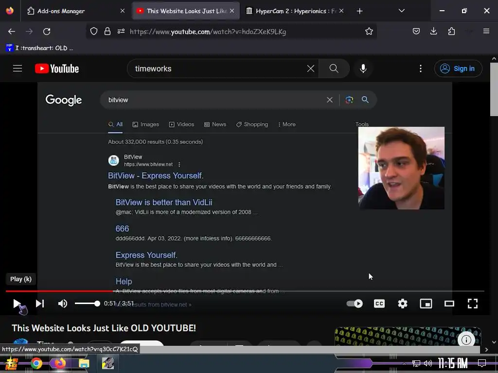Image resolution: width=498 pixels, height=373 pixels.
Task: List all tabs dropdown arrow
Action: [401, 11]
